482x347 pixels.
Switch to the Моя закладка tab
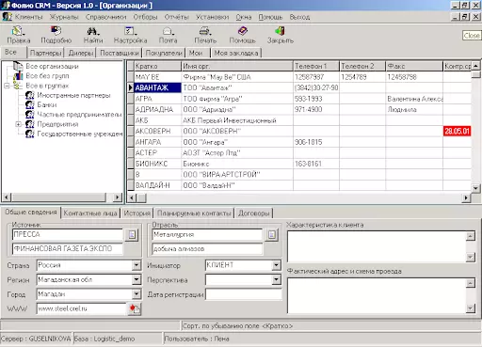click(236, 53)
